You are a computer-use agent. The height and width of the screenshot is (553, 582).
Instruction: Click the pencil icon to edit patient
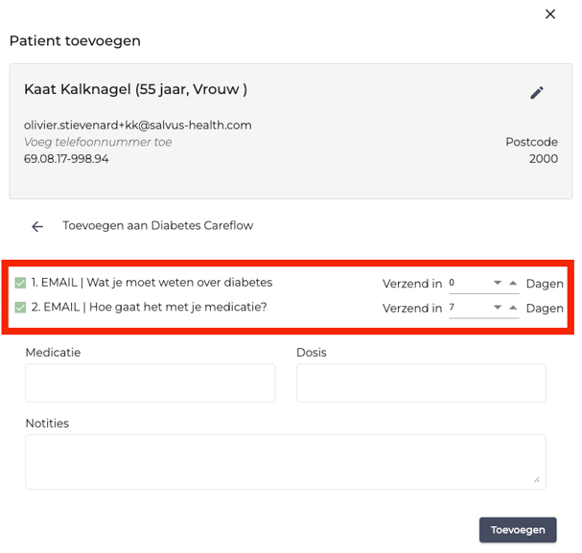pyautogui.click(x=537, y=93)
